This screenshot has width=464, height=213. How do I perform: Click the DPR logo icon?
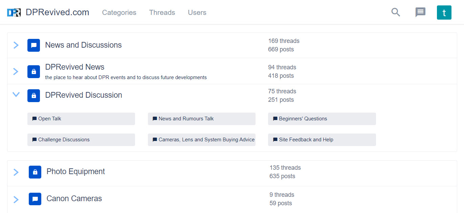tap(14, 13)
